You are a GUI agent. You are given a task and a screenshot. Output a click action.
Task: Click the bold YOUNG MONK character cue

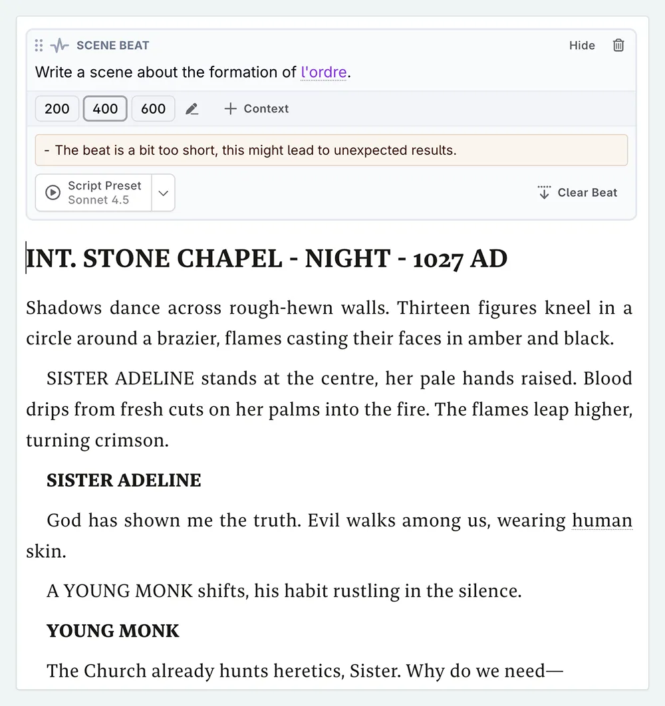click(113, 631)
